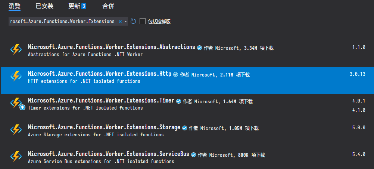Click the '800K 項下載' download count
The image size is (374, 169).
click(252, 155)
